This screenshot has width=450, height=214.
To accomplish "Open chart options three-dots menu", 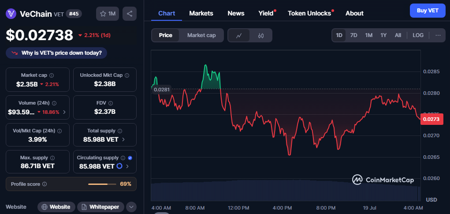I will [438, 35].
